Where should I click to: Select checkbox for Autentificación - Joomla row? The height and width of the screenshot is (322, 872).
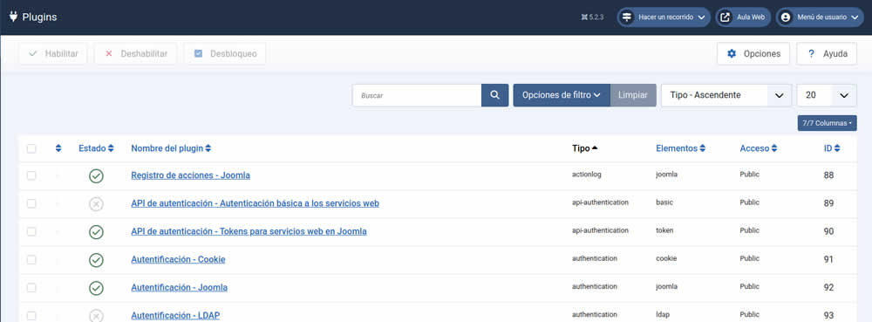click(x=31, y=287)
